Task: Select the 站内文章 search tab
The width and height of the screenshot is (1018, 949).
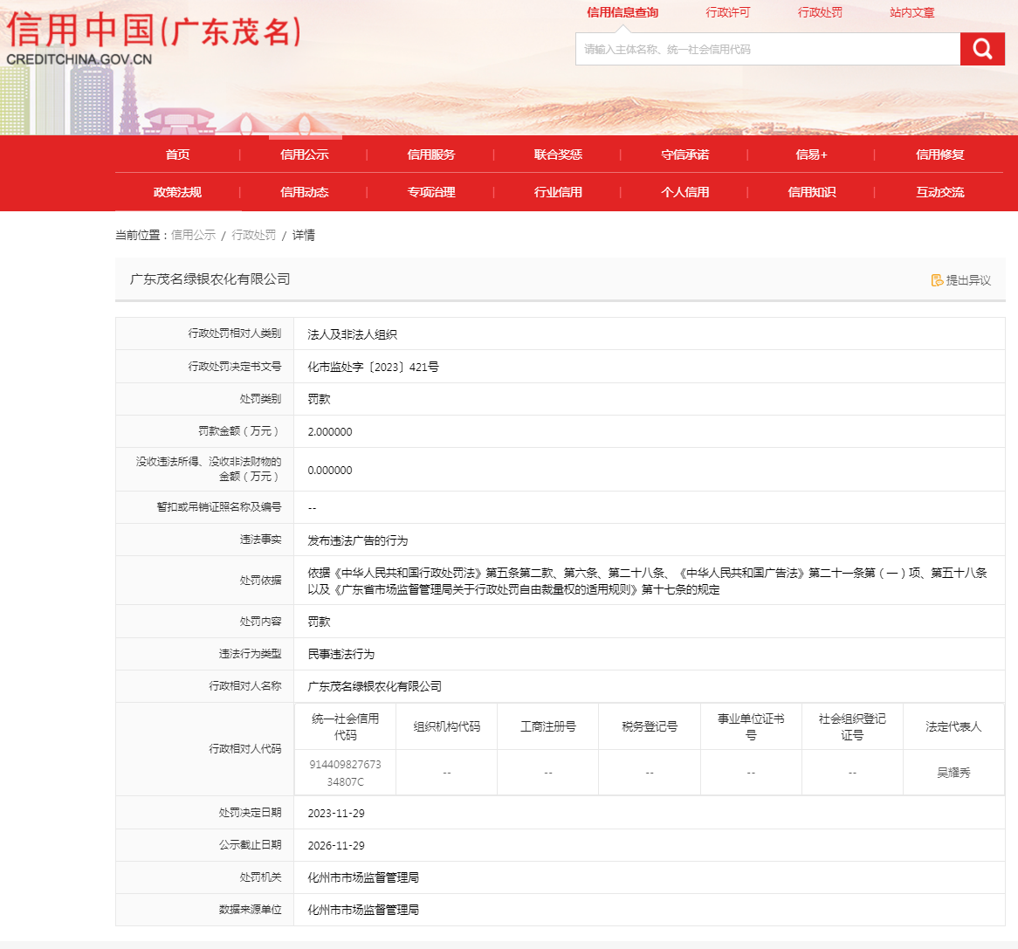Action: coord(912,12)
